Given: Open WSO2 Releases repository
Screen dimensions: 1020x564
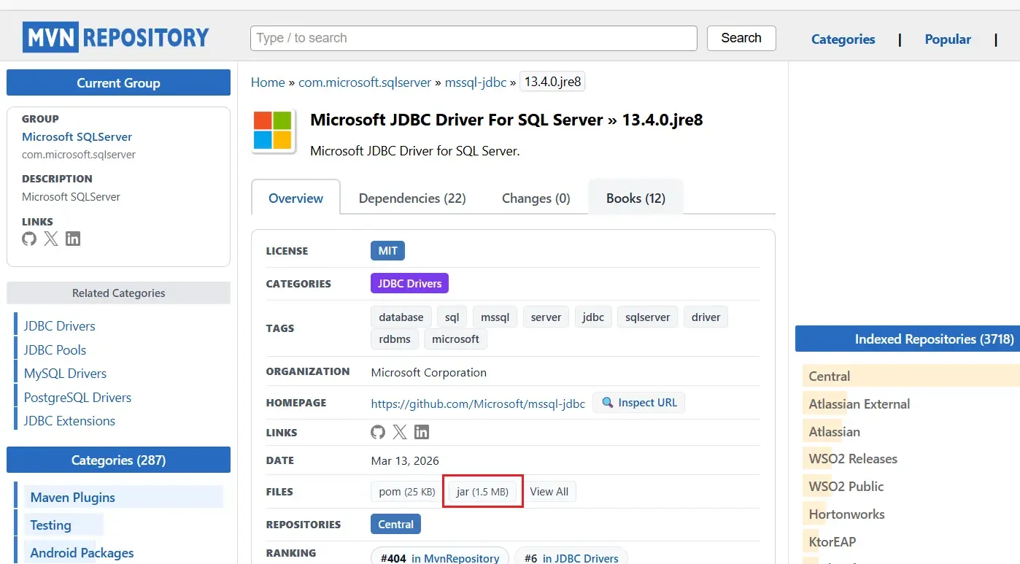Looking at the screenshot, I should pyautogui.click(x=853, y=458).
